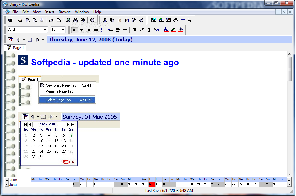Click the page break icon
296x196 pixels.
190,20
